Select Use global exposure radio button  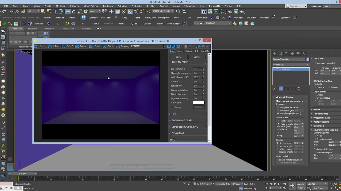click(x=278, y=107)
